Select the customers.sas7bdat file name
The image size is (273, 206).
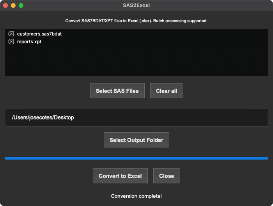coord(39,34)
